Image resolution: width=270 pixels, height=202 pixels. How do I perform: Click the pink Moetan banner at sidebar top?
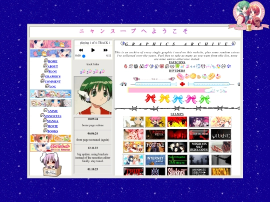coord(50,44)
